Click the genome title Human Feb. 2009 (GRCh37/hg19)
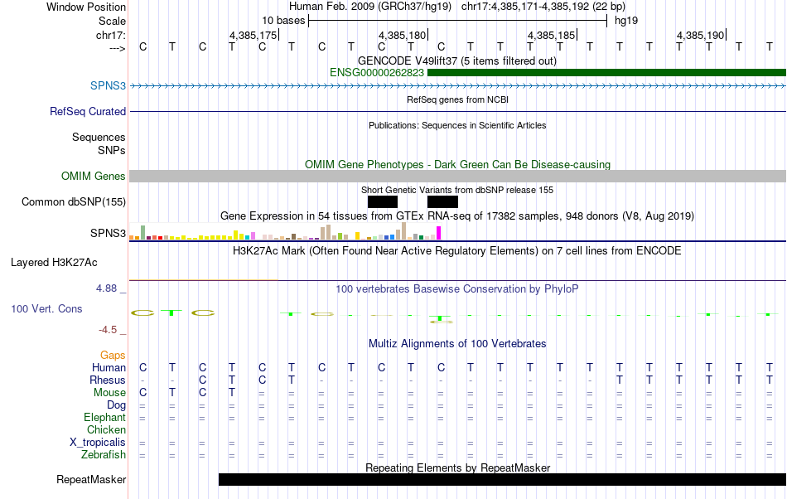Screen dimensions: 787x499 tap(370, 7)
